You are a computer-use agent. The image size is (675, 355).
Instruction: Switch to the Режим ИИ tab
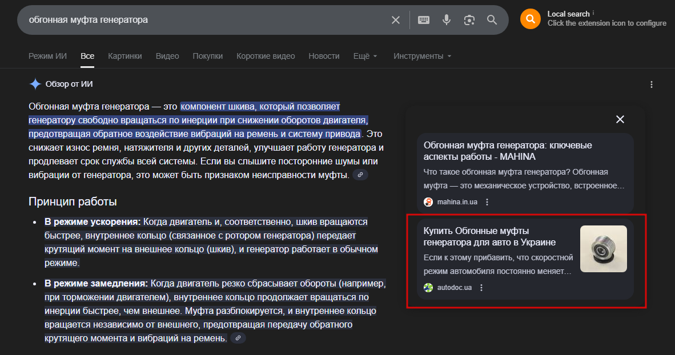47,56
